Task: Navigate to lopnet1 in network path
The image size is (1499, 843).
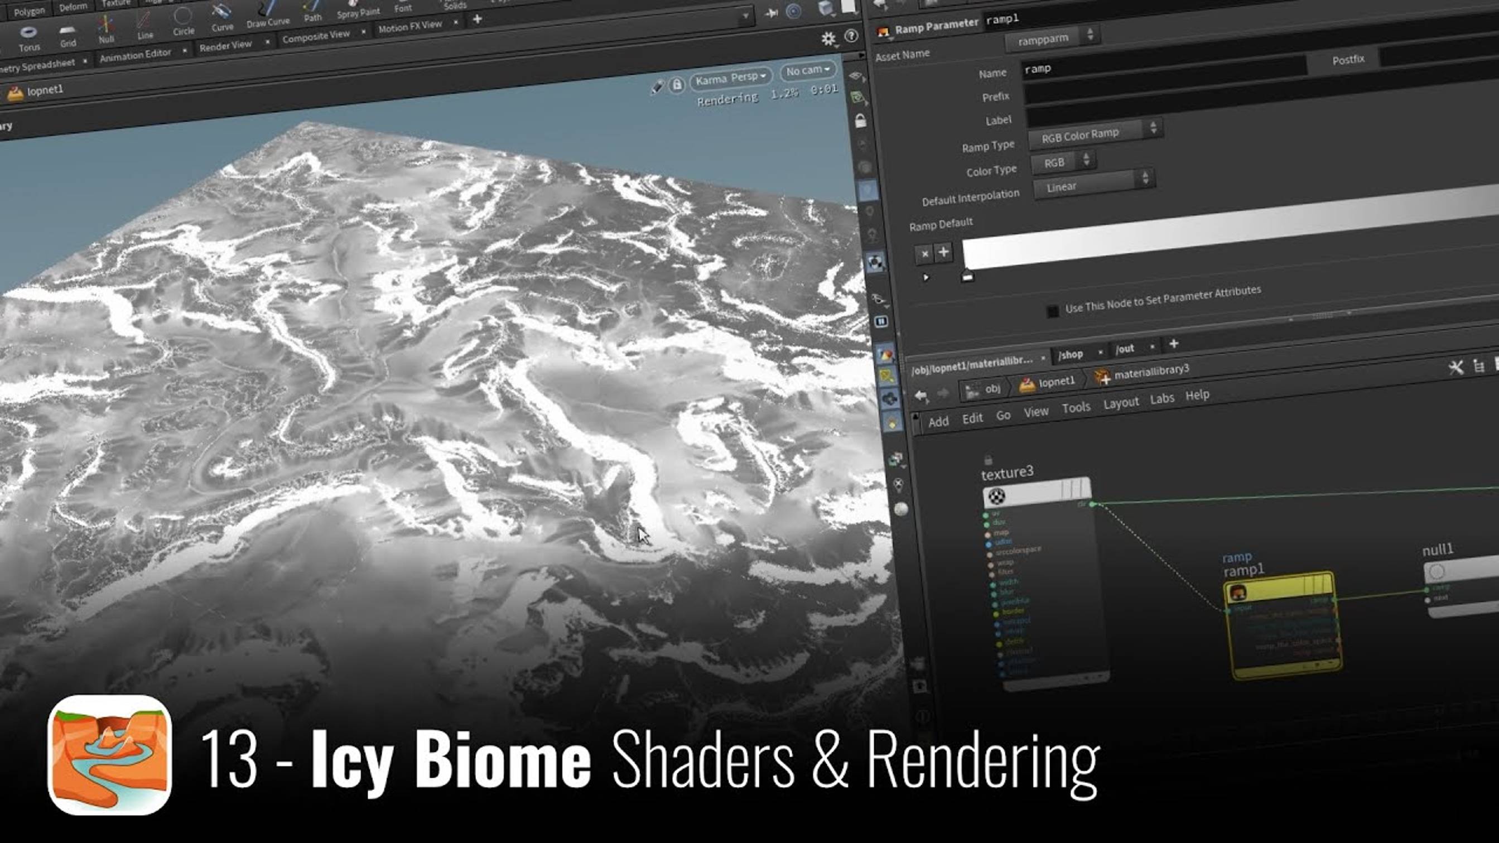Action: 1048,383
